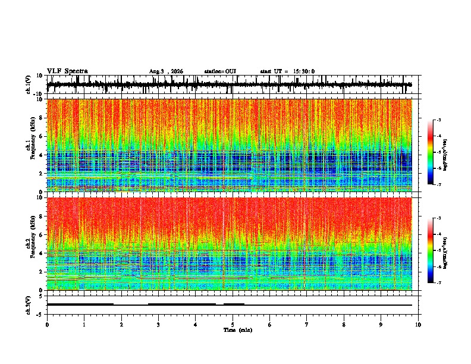Click the time axis tick label '7'
Screen dimensions: 471x364
pyautogui.click(x=307, y=325)
